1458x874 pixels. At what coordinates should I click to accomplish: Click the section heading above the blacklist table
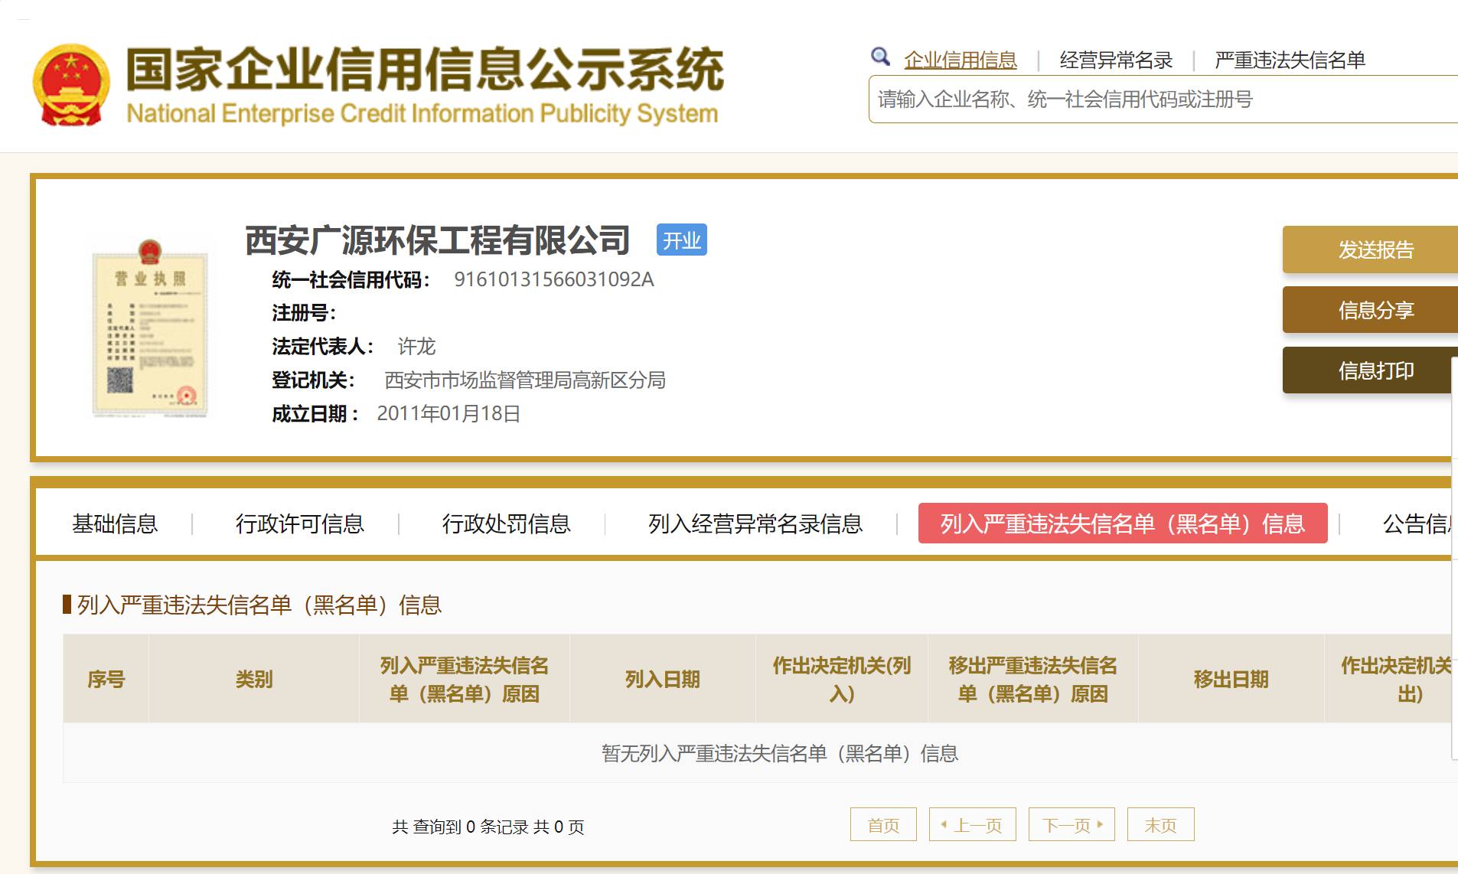[x=259, y=605]
